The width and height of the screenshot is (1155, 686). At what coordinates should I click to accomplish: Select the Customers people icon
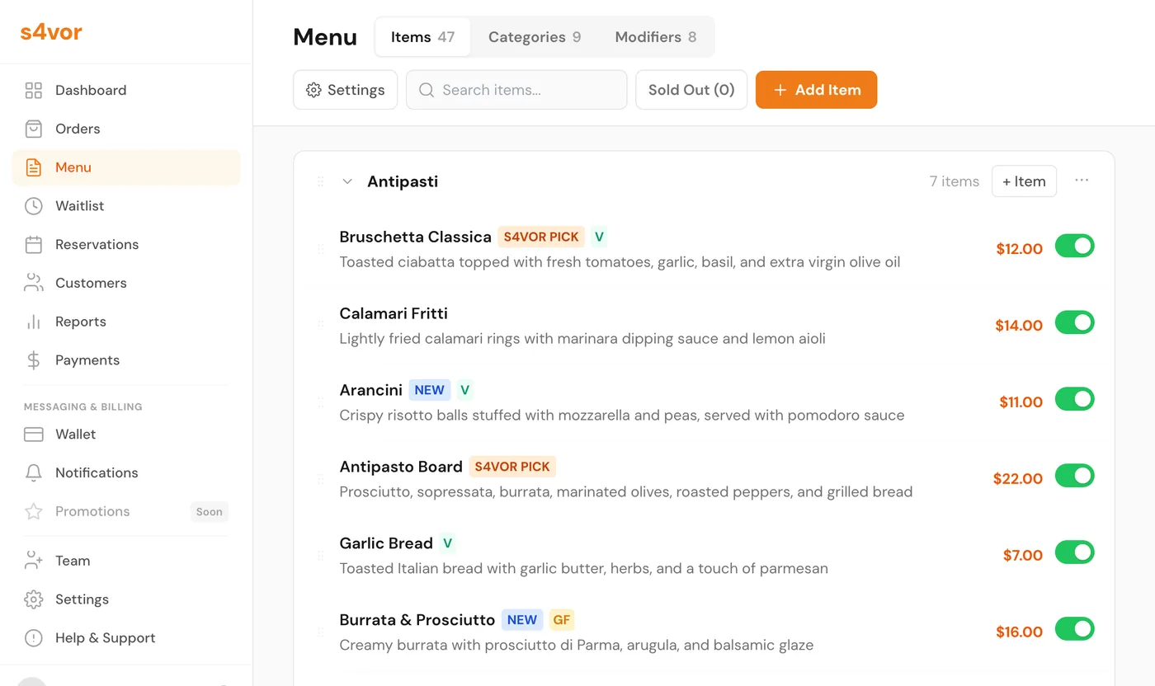(33, 283)
